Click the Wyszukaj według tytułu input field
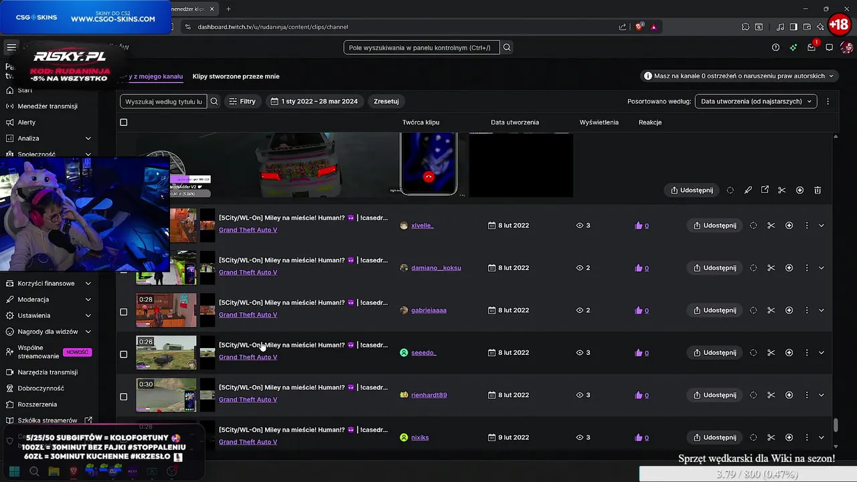The image size is (857, 482). 163,101
